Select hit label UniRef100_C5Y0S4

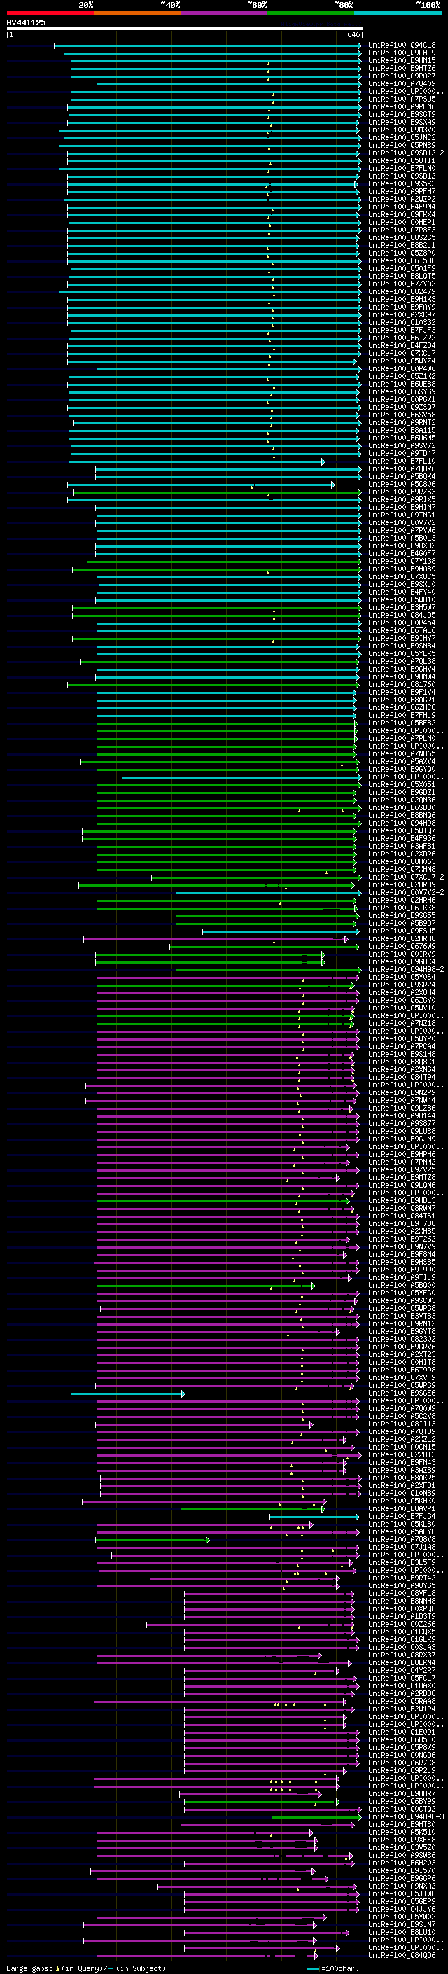(x=402, y=977)
